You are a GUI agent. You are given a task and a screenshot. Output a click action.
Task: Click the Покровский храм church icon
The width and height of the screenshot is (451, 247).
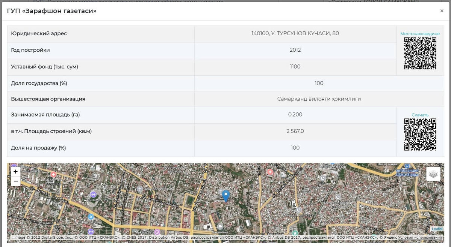point(140,189)
